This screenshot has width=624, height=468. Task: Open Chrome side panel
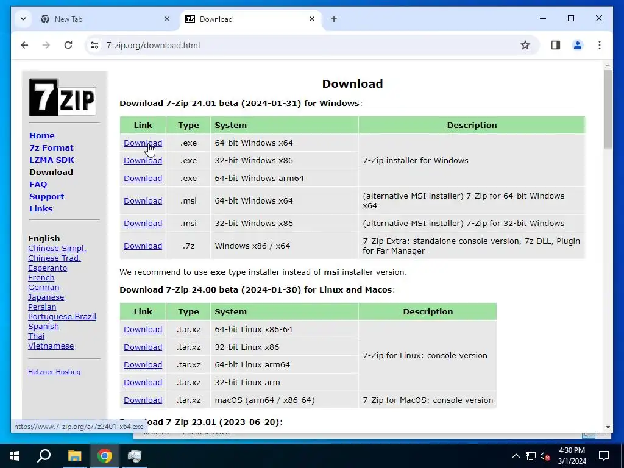pyautogui.click(x=556, y=45)
